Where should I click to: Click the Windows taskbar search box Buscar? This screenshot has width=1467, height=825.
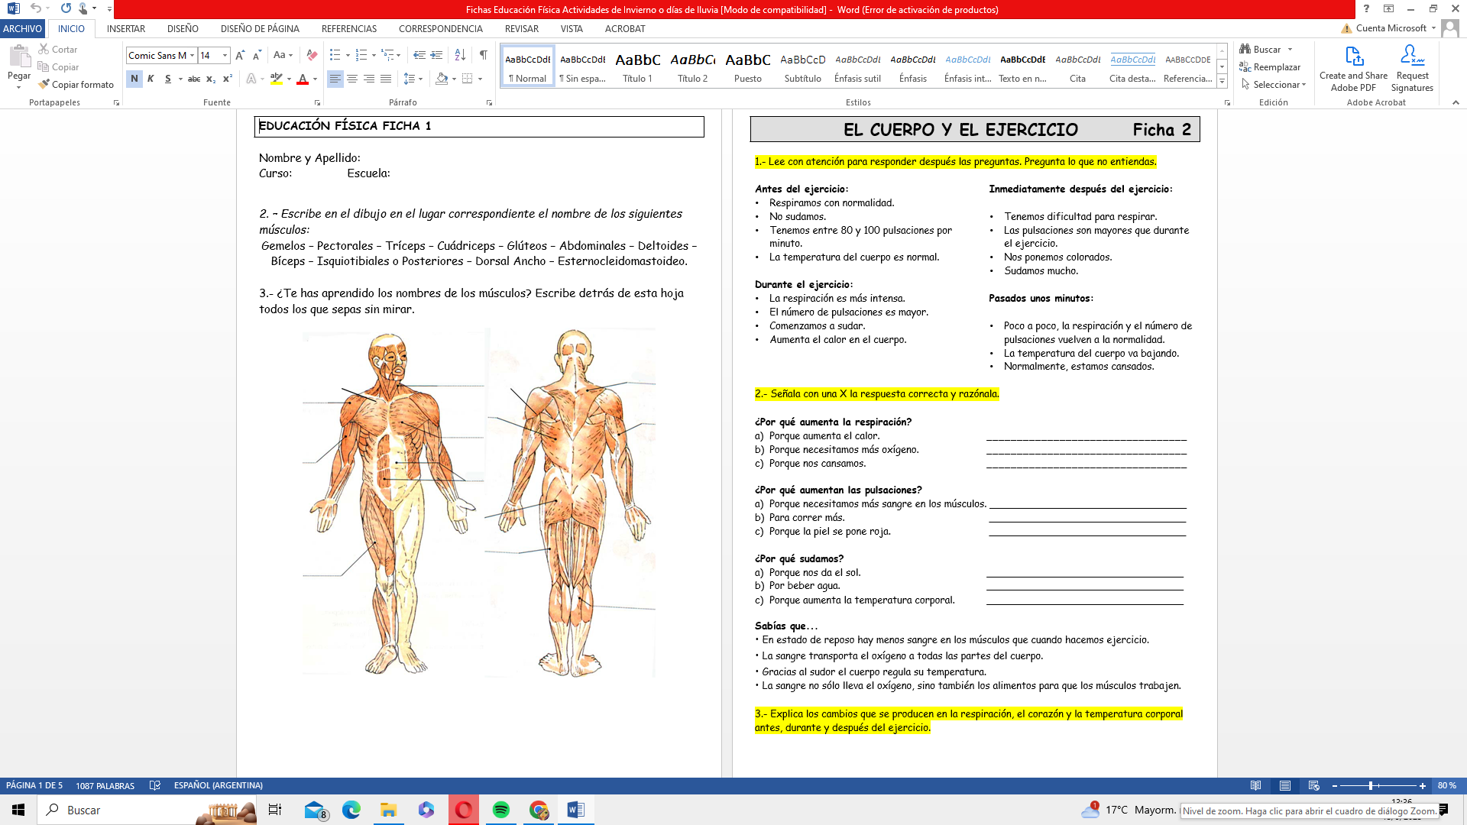[x=147, y=810]
